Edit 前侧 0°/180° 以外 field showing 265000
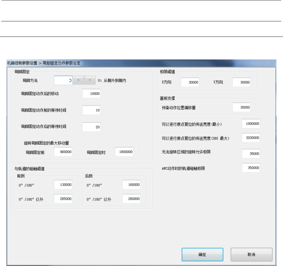283x266 pixels. (x=63, y=199)
